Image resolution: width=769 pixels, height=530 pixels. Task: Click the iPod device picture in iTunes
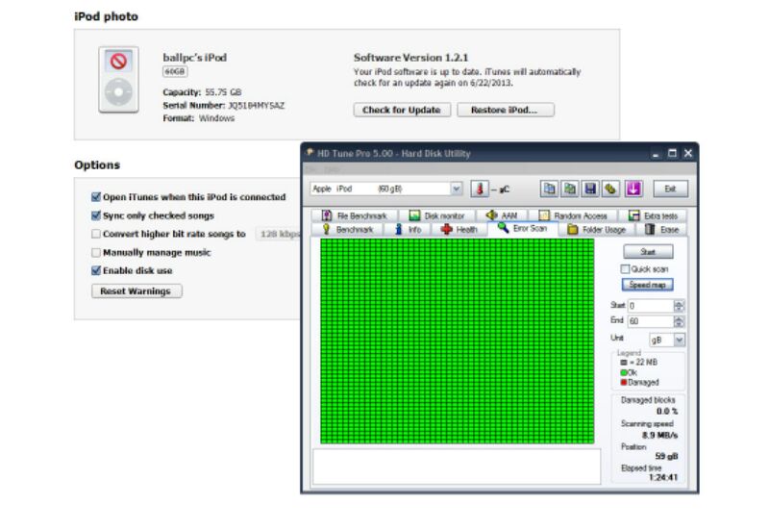tap(118, 80)
